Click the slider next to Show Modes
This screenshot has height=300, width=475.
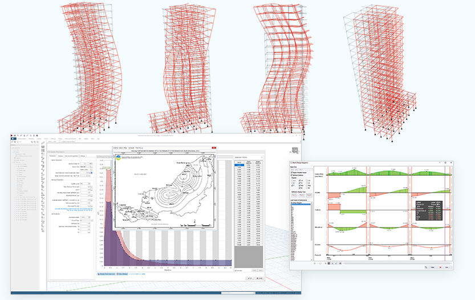point(137,274)
